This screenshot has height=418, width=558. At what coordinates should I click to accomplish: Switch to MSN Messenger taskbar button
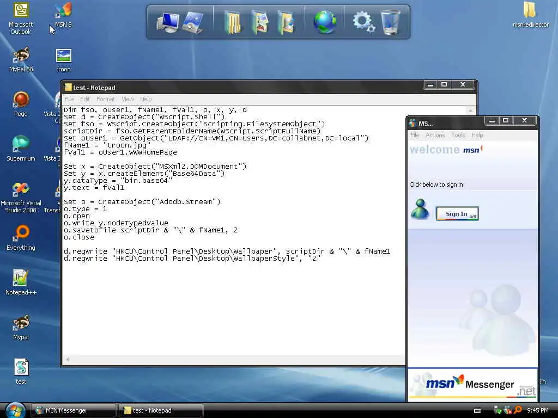(x=74, y=410)
